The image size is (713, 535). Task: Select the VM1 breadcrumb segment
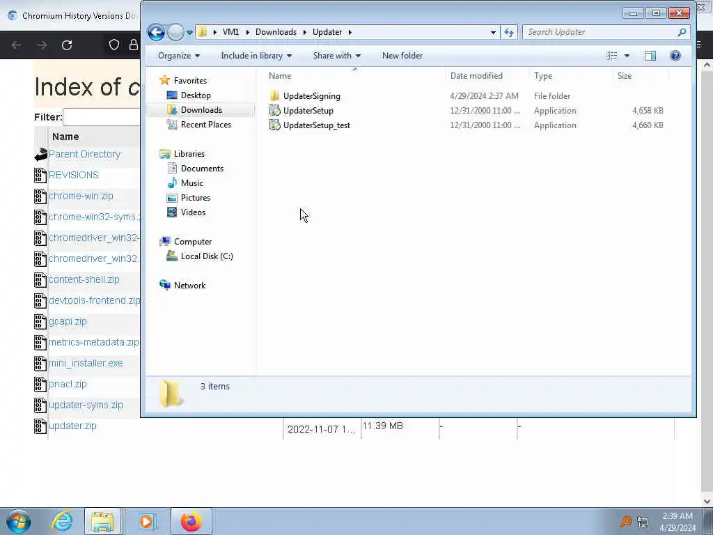230,32
